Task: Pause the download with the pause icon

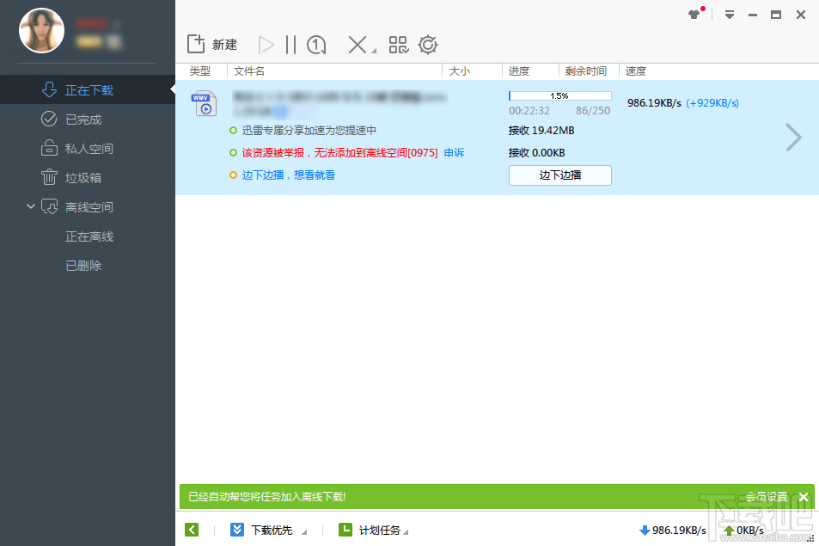Action: pos(291,45)
